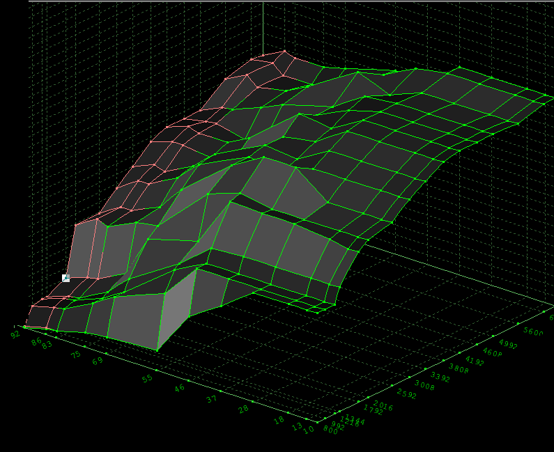This screenshot has width=554, height=452.
Task: Select the RPM axis label 4608
Action: click(492, 352)
